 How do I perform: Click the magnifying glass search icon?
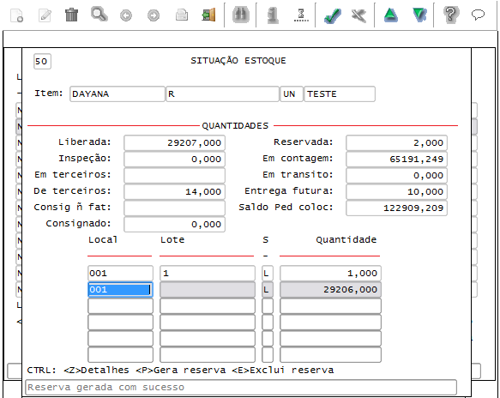click(x=99, y=15)
